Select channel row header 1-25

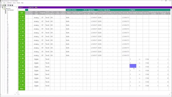(22, 17)
